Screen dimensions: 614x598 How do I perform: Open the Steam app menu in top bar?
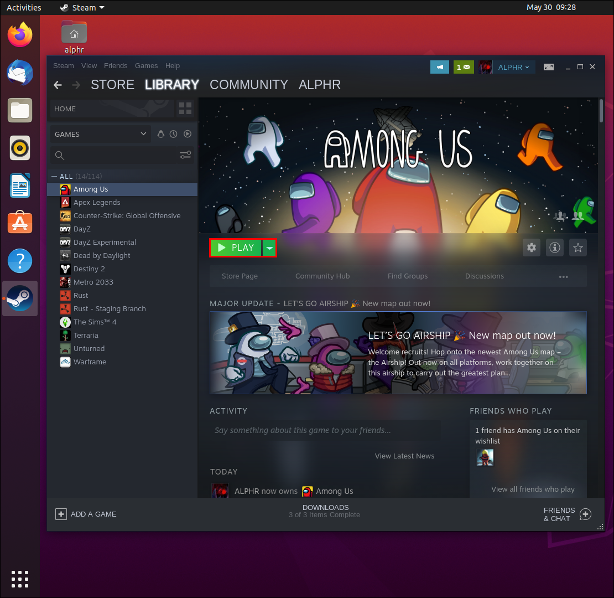tap(82, 7)
